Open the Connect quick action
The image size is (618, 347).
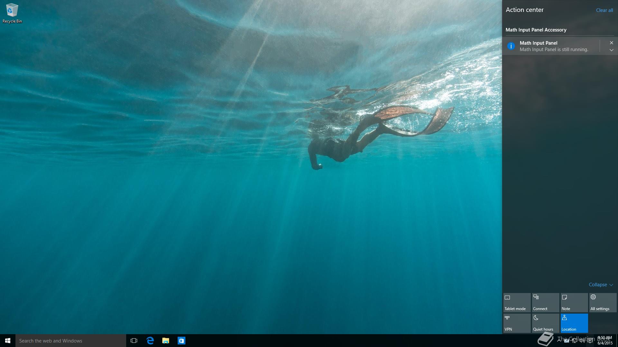546,302
